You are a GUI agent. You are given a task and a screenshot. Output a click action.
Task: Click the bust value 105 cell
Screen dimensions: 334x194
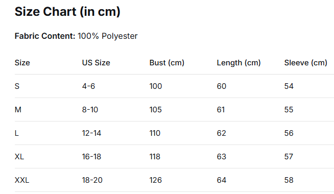tap(156, 110)
